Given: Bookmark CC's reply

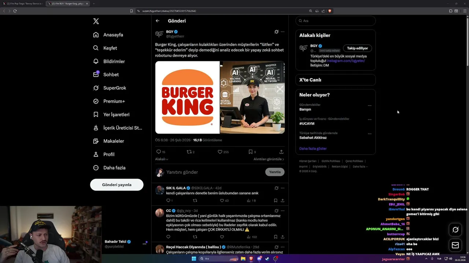Looking at the screenshot, I should [276, 237].
